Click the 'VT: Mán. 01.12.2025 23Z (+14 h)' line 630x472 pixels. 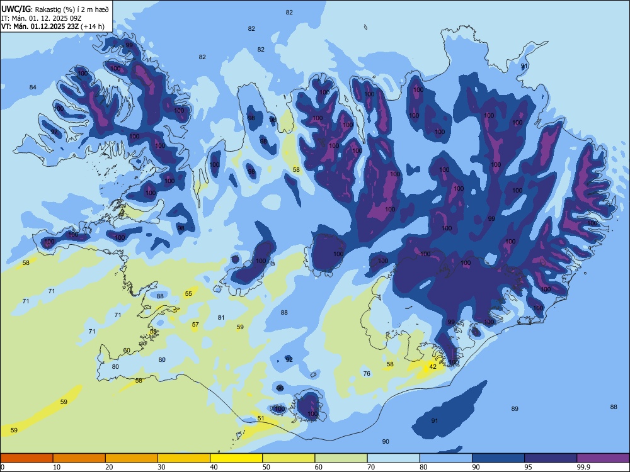click(x=53, y=26)
